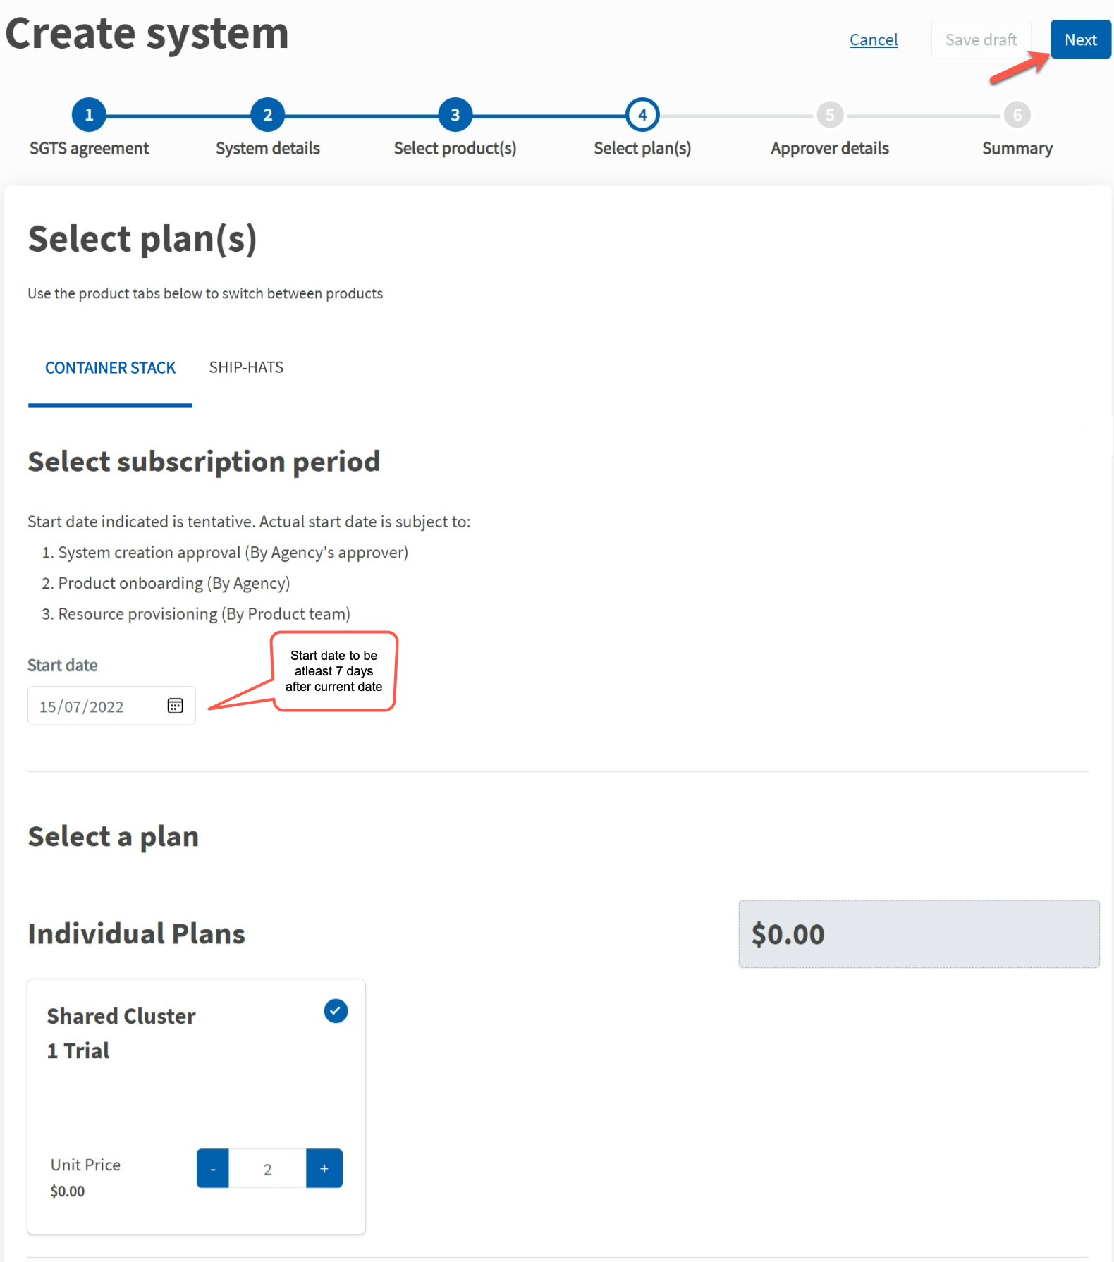The height and width of the screenshot is (1262, 1114).
Task: Click step 3 Select product(s) circle
Action: (455, 114)
